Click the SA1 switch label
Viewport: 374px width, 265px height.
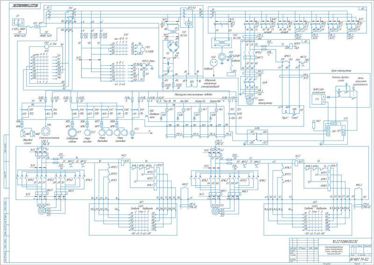click(x=47, y=51)
